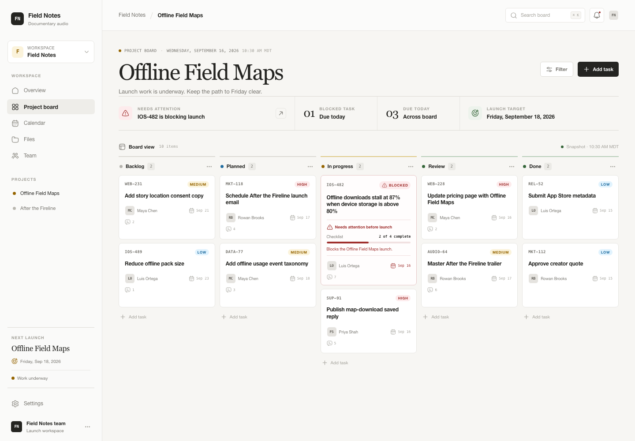The width and height of the screenshot is (635, 441).
Task: Click the Approve creator quote title
Action: [556, 264]
